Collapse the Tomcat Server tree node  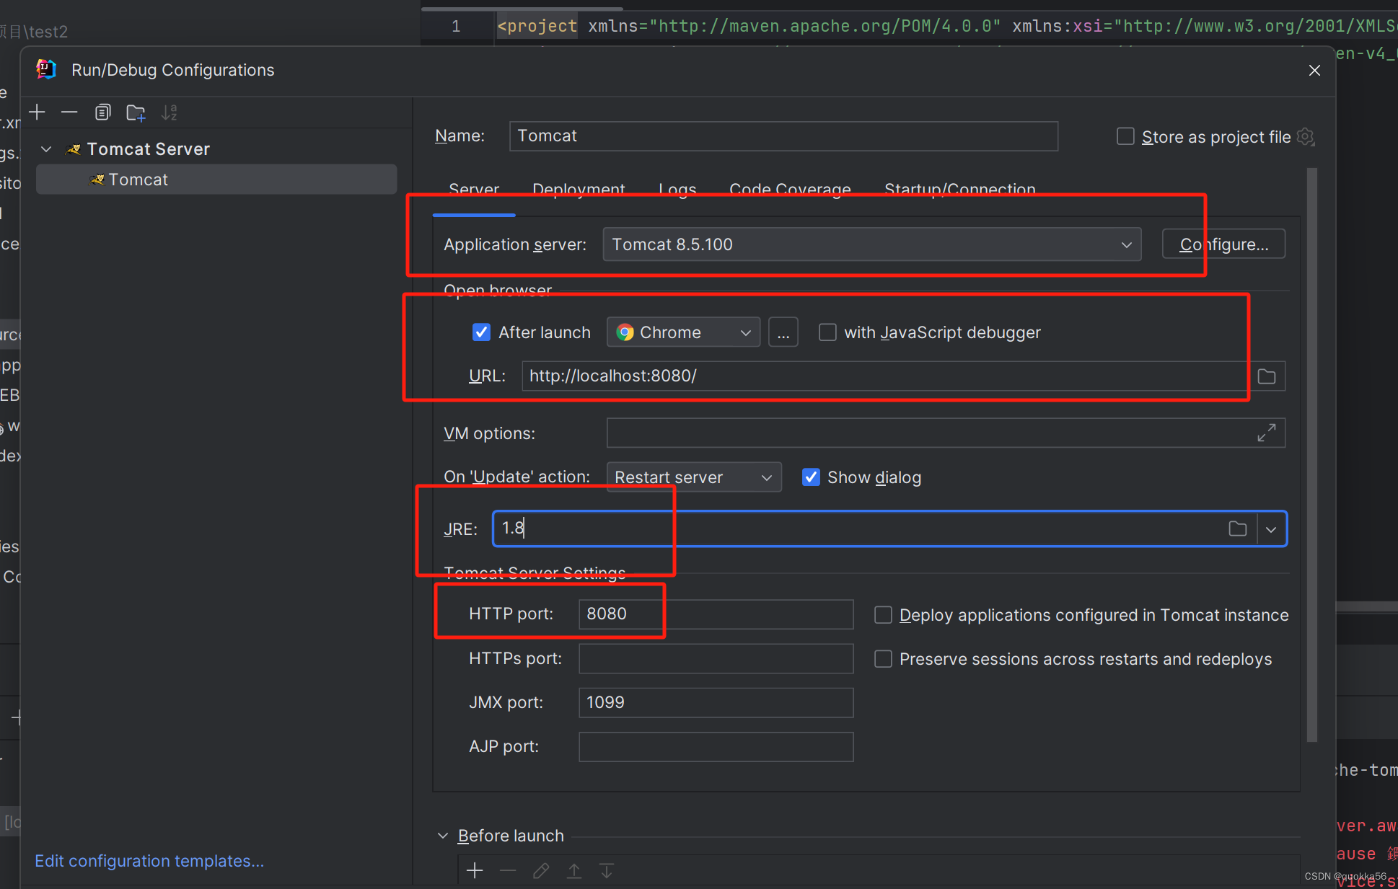pyautogui.click(x=46, y=149)
